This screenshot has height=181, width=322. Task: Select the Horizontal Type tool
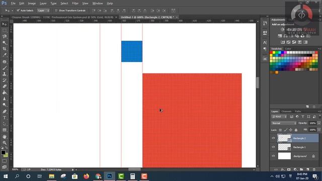[5, 118]
